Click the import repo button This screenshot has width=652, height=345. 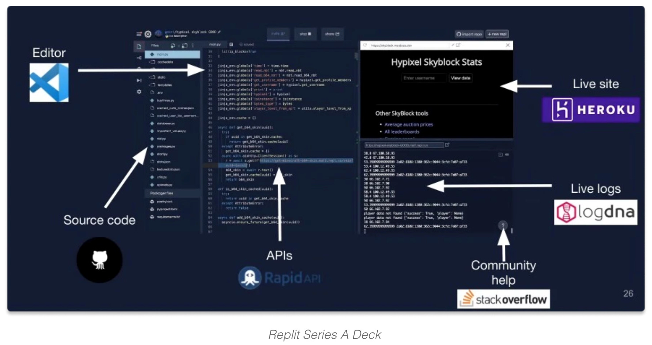(470, 34)
